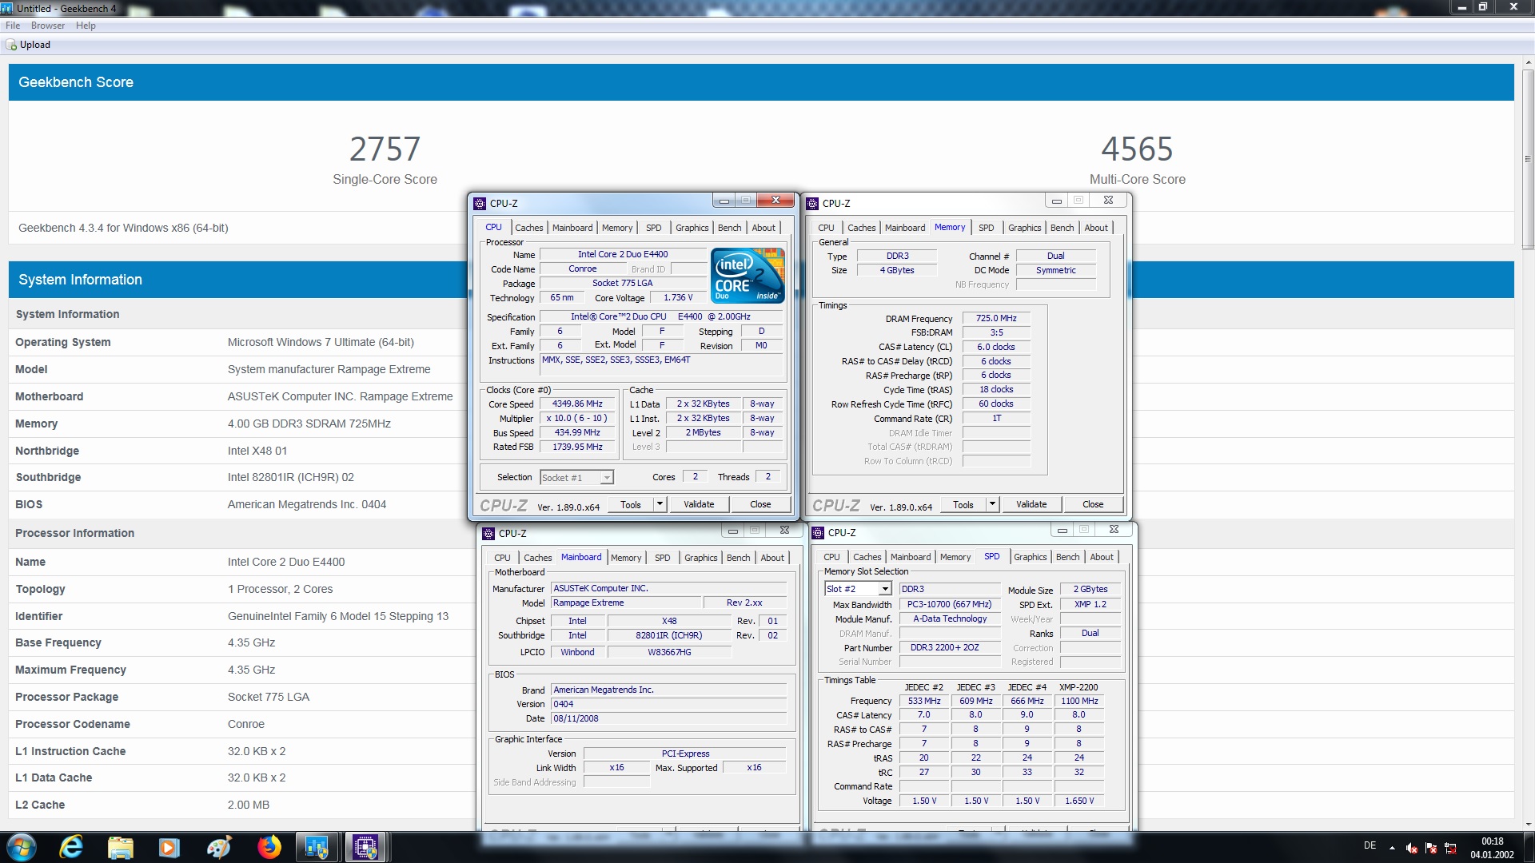This screenshot has height=863, width=1535.
Task: Launch Internet Explorer from the taskbar
Action: click(72, 847)
